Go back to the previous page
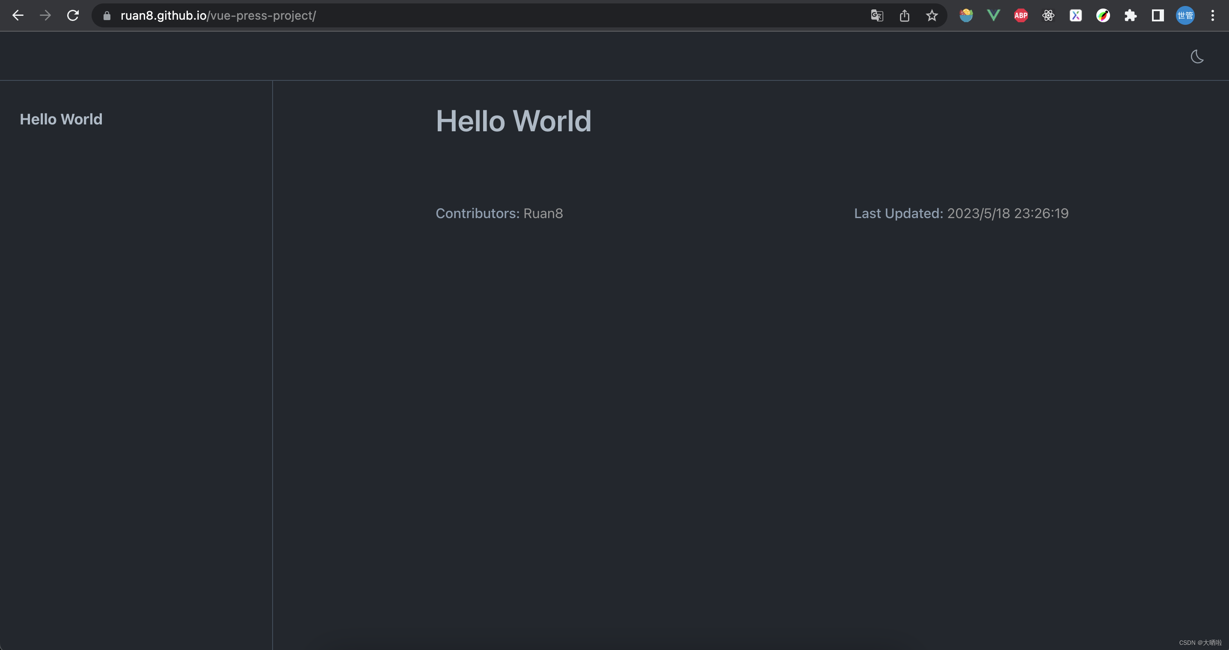The width and height of the screenshot is (1229, 650). pyautogui.click(x=18, y=16)
